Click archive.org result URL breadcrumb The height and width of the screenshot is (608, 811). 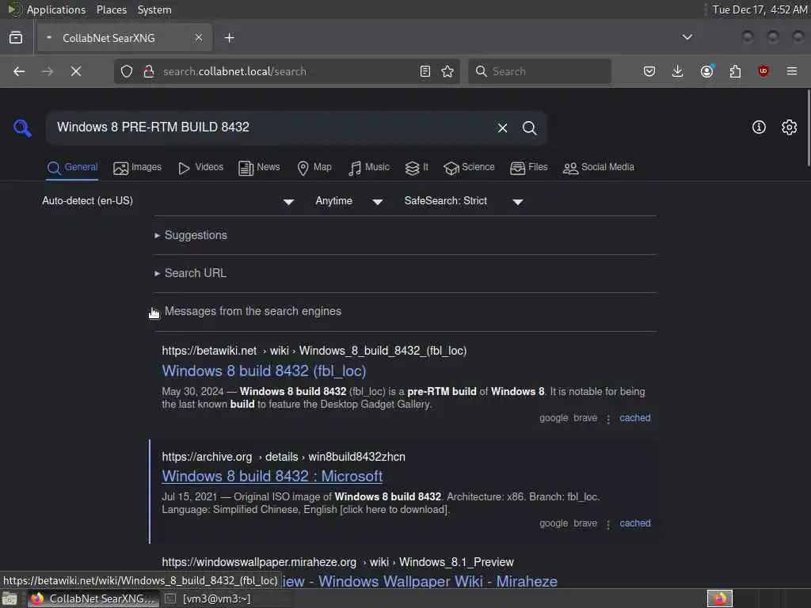[x=284, y=457]
